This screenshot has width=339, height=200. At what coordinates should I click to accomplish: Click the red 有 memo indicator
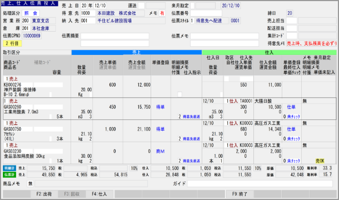pyautogui.click(x=162, y=13)
